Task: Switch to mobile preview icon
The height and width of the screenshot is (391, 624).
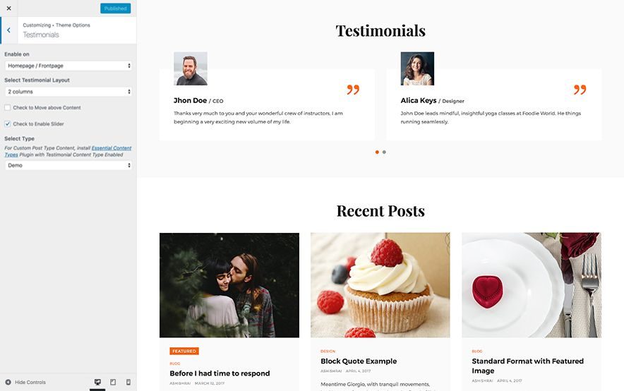Action: (x=128, y=382)
